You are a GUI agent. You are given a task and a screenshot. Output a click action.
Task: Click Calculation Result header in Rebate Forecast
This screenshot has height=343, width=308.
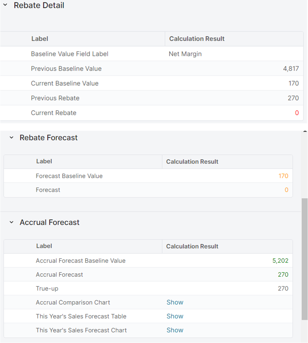[x=192, y=162]
